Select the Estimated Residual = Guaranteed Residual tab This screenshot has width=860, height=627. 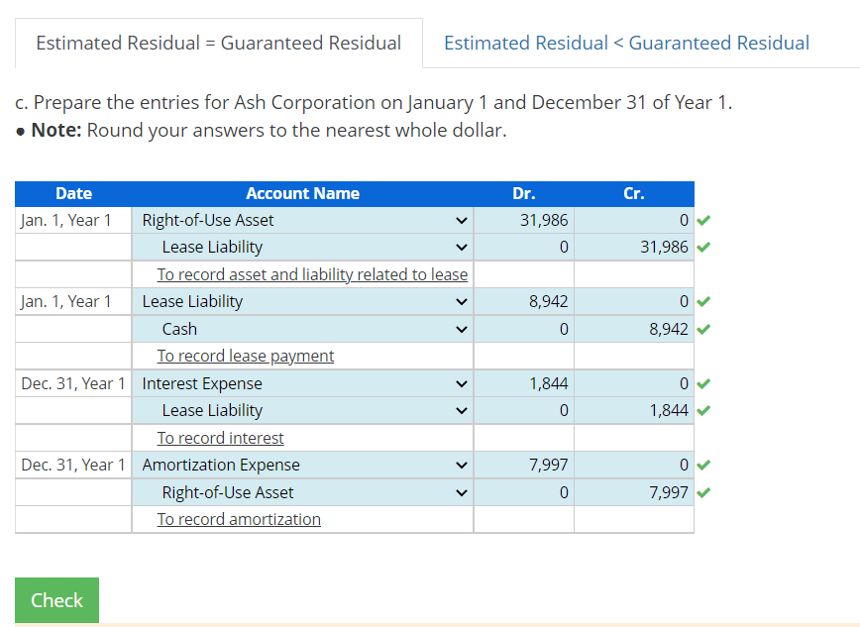coord(217,43)
